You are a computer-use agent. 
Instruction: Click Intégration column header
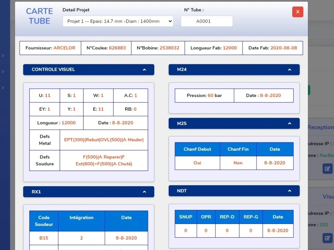click(81, 221)
